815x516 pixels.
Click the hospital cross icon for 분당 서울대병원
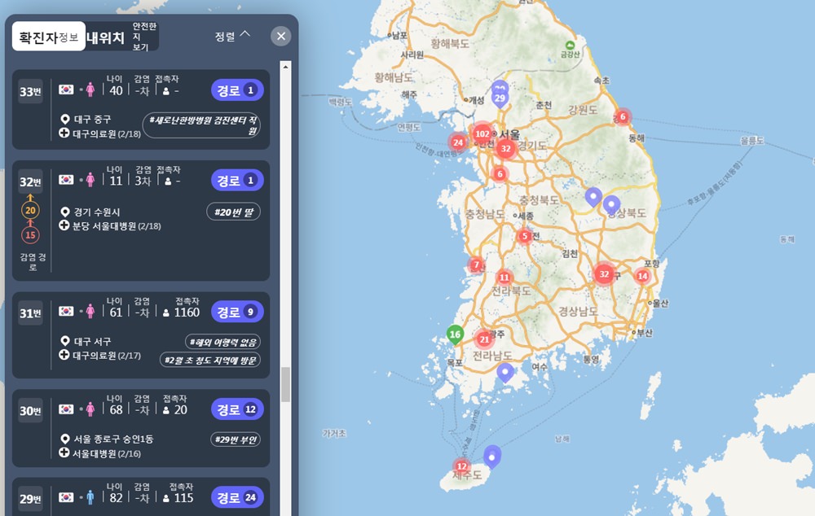click(x=64, y=225)
